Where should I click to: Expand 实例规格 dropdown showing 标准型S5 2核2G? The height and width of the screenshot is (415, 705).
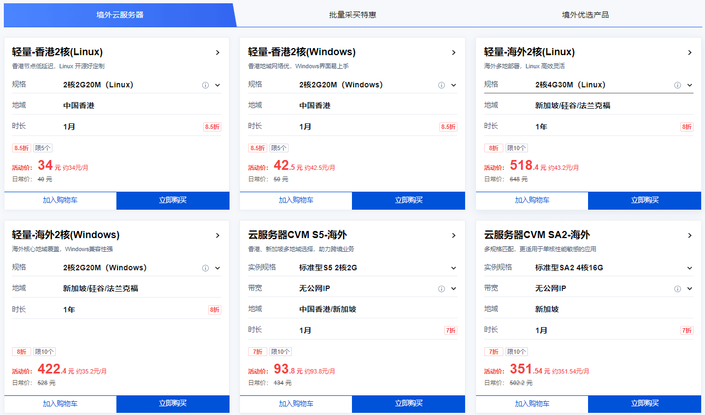coord(454,268)
